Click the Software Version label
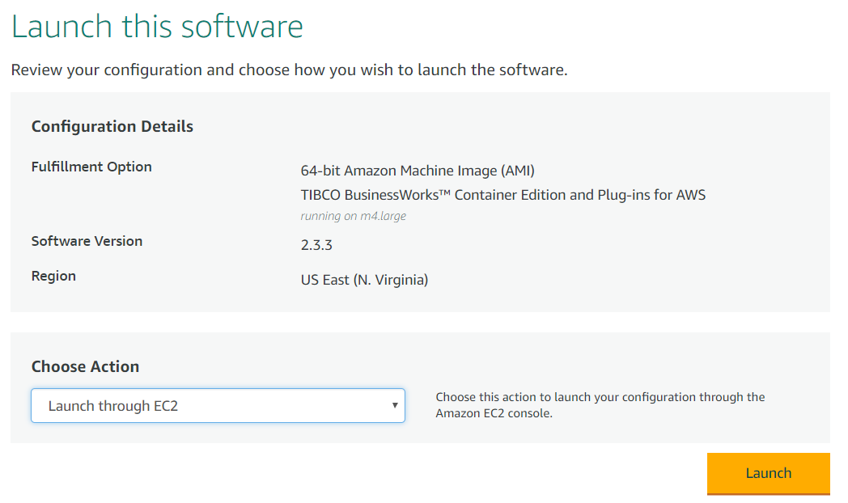Viewport: 848px width, 503px height. (87, 241)
